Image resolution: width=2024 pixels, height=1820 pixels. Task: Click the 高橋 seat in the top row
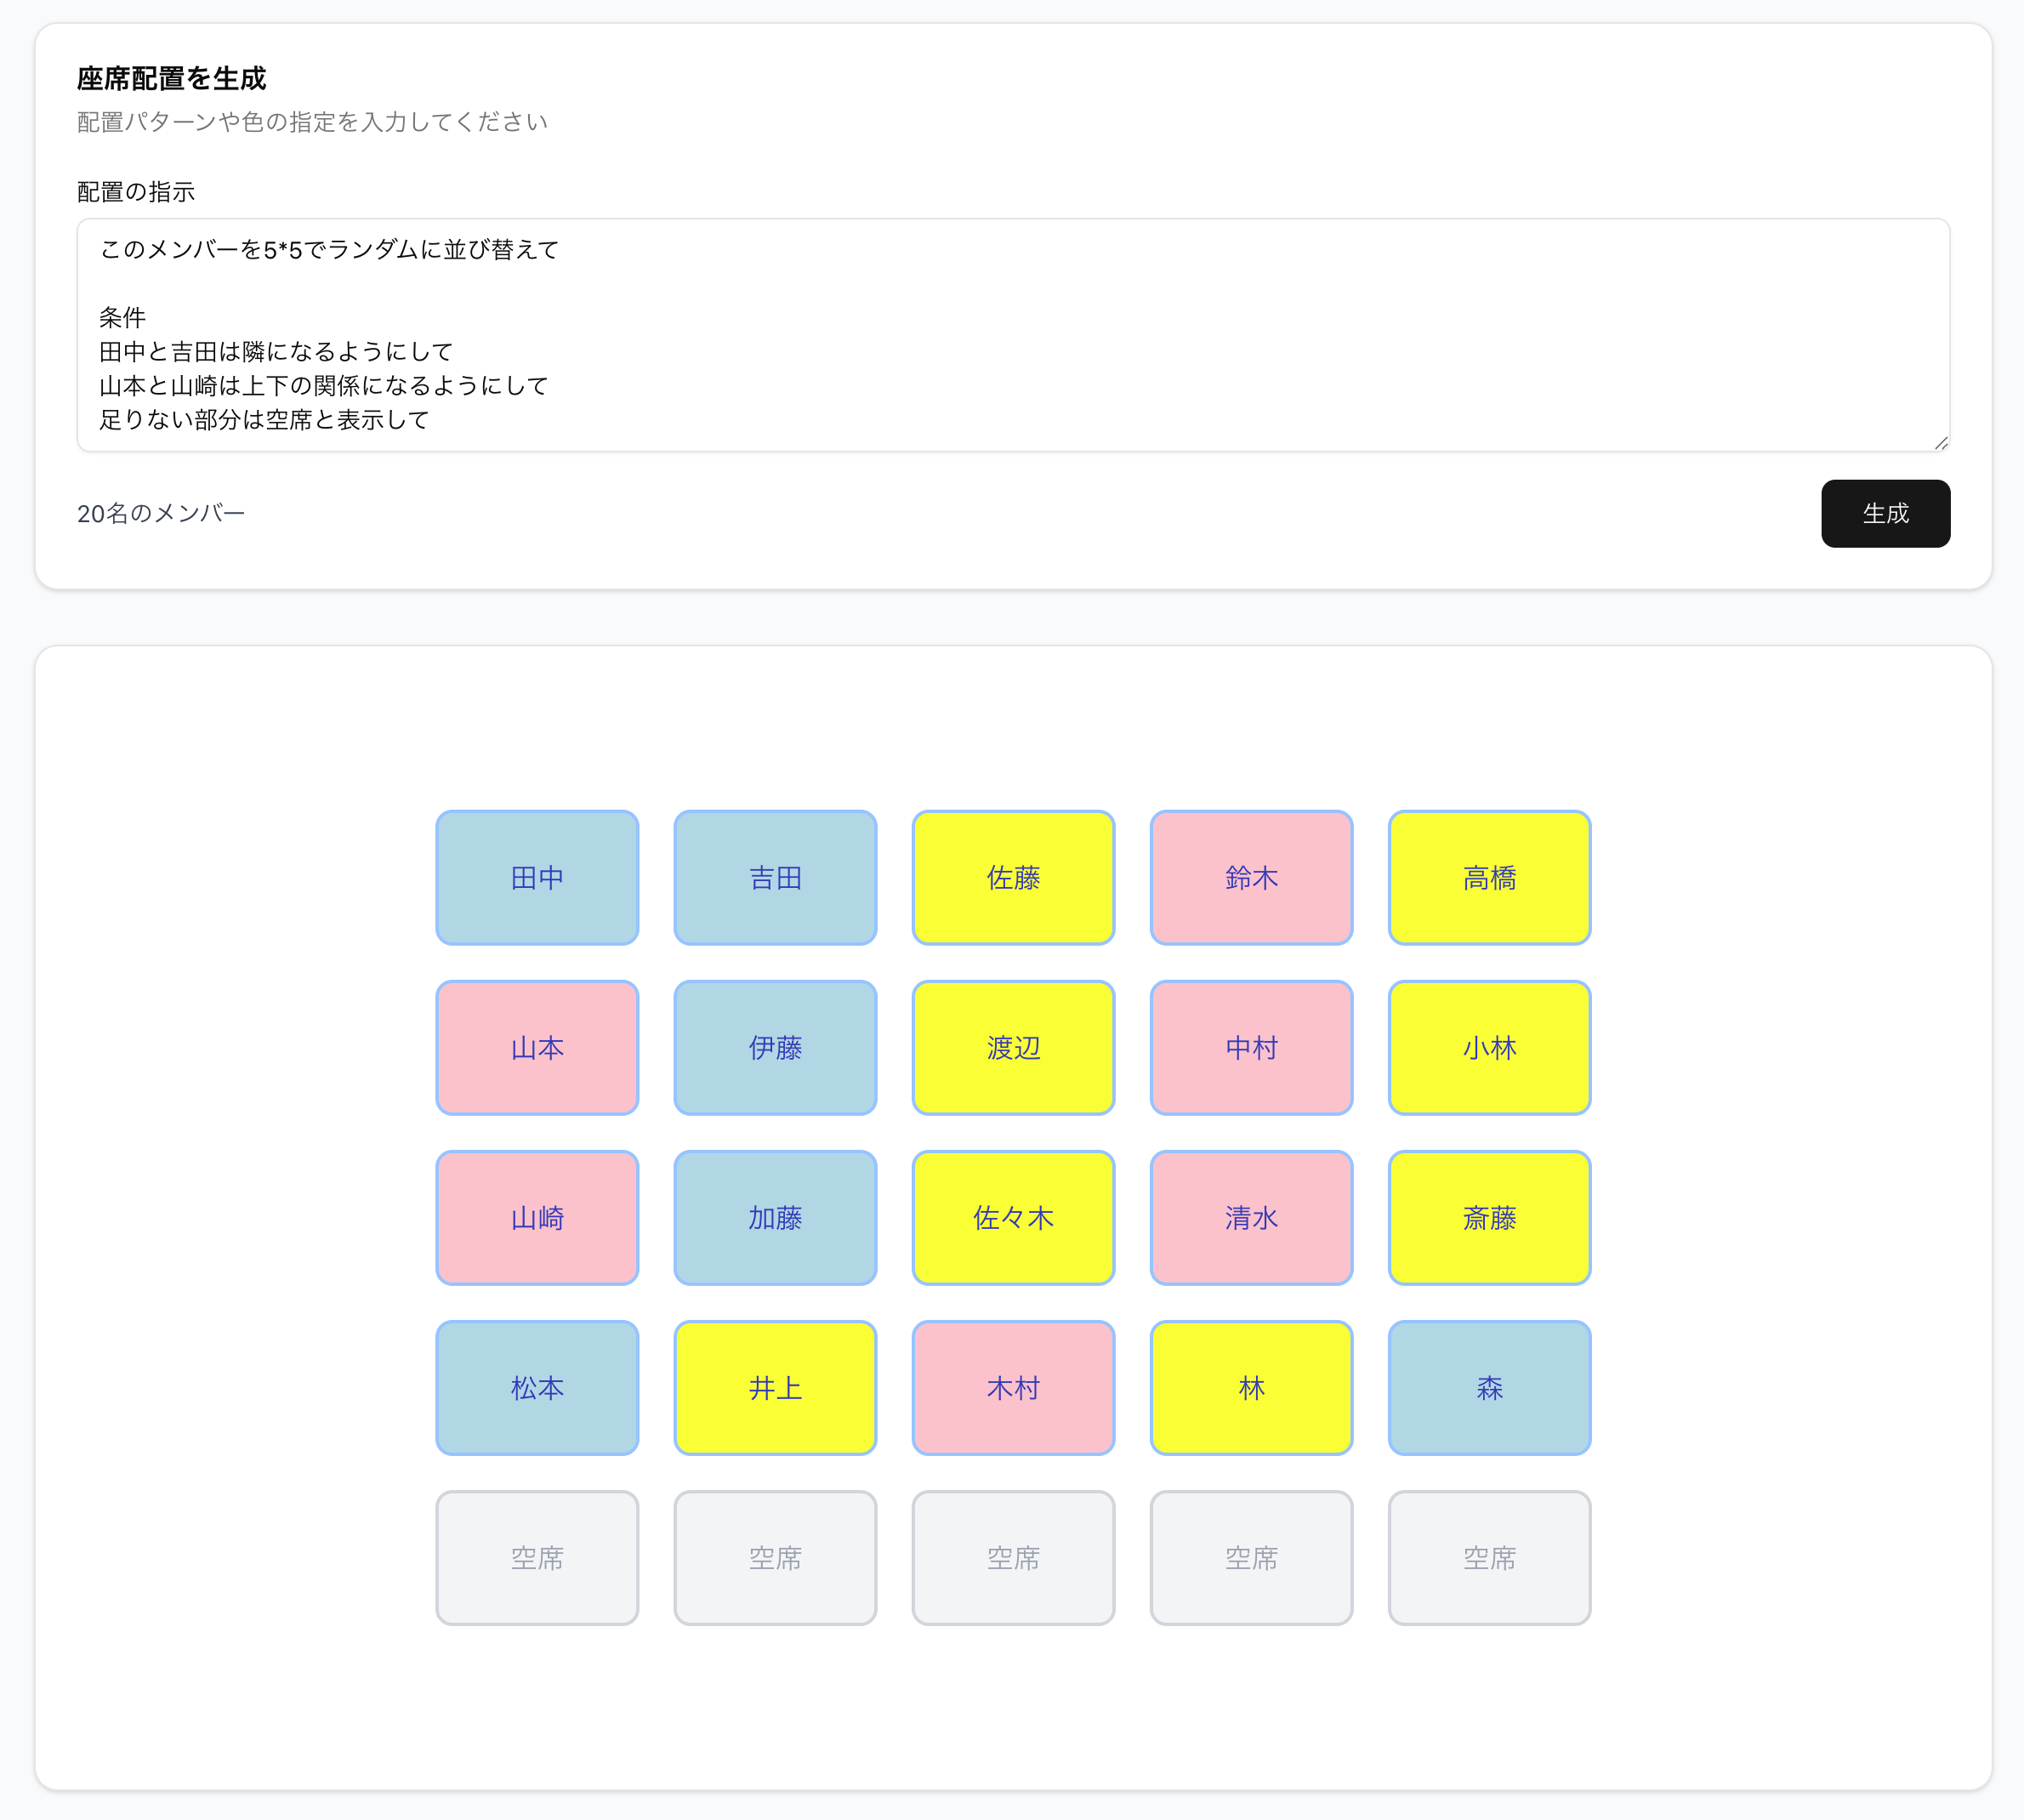pyautogui.click(x=1488, y=877)
